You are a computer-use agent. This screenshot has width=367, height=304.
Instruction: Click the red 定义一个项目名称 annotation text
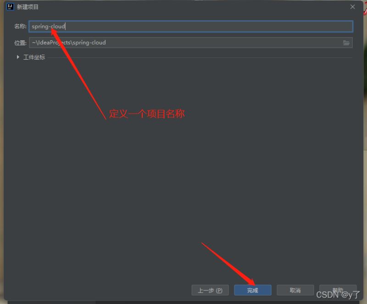[147, 114]
